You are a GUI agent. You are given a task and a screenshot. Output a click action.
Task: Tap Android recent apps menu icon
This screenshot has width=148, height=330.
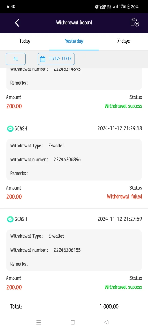39,322
